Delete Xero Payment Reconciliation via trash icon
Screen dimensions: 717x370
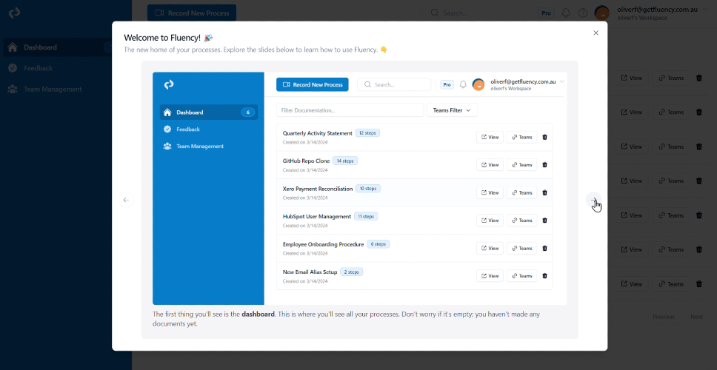(x=544, y=192)
